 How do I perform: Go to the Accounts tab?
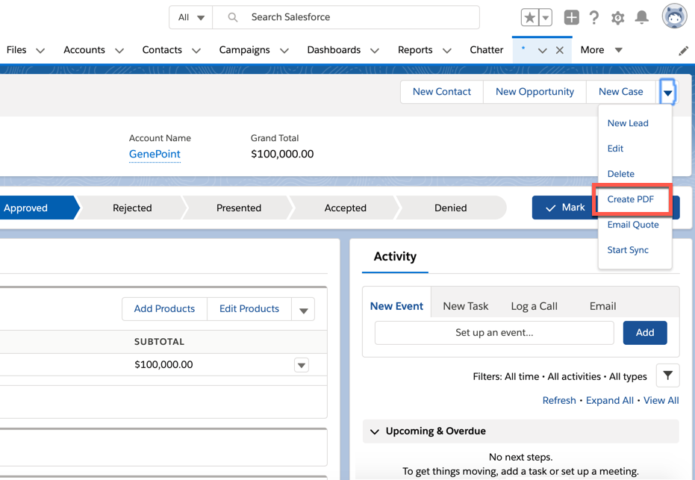click(x=84, y=49)
